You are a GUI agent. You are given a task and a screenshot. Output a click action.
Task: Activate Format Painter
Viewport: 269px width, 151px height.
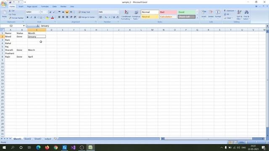[x=16, y=18]
